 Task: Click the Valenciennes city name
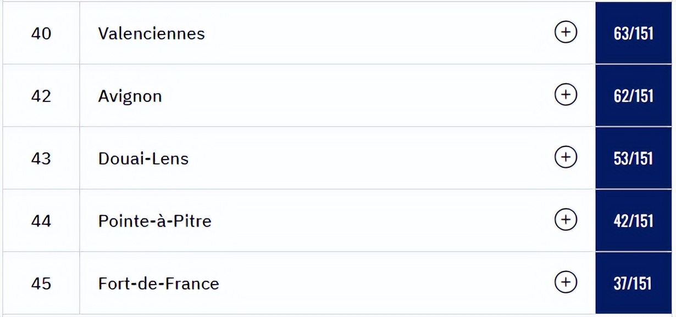(x=152, y=33)
